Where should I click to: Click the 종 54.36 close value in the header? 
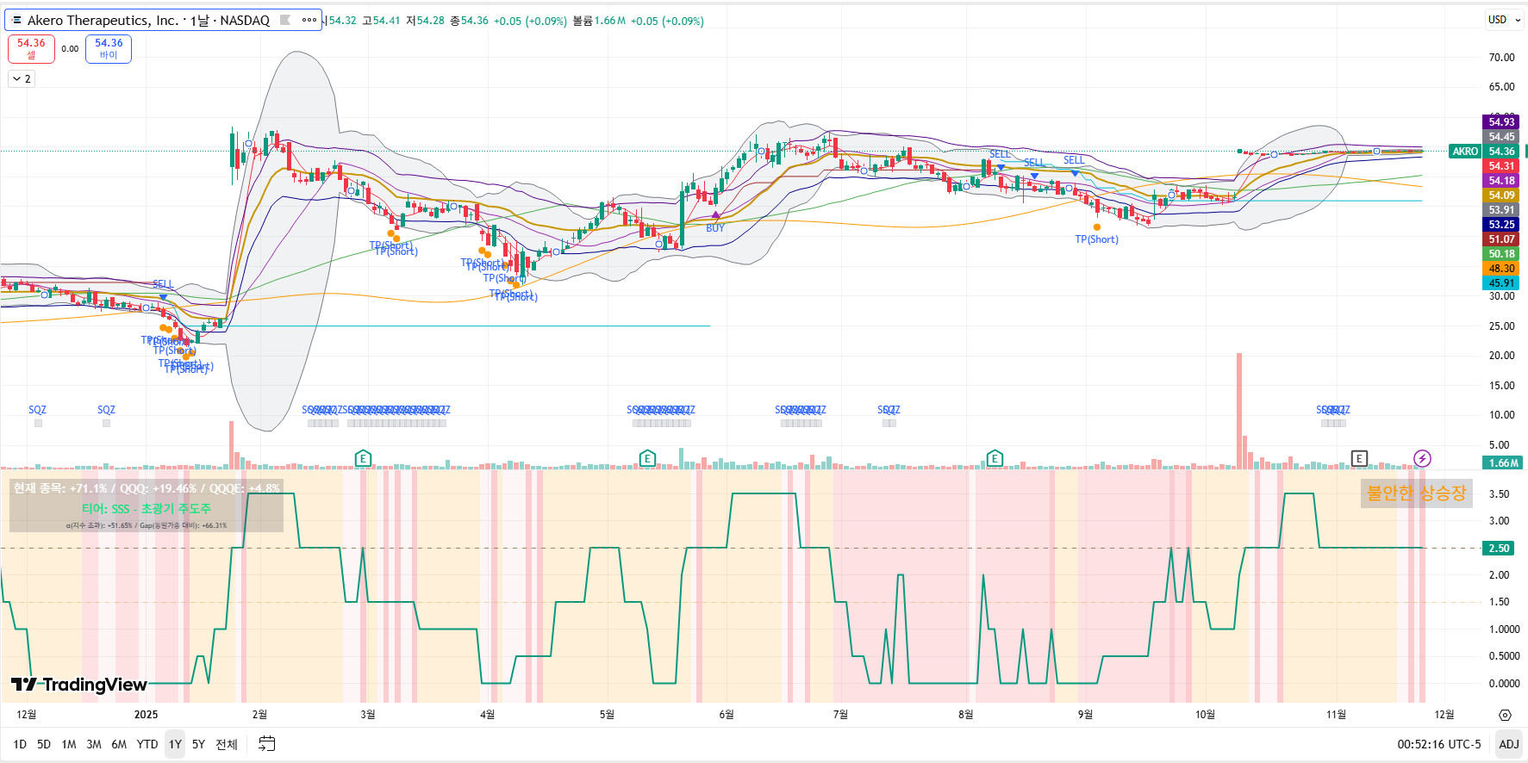[x=469, y=21]
